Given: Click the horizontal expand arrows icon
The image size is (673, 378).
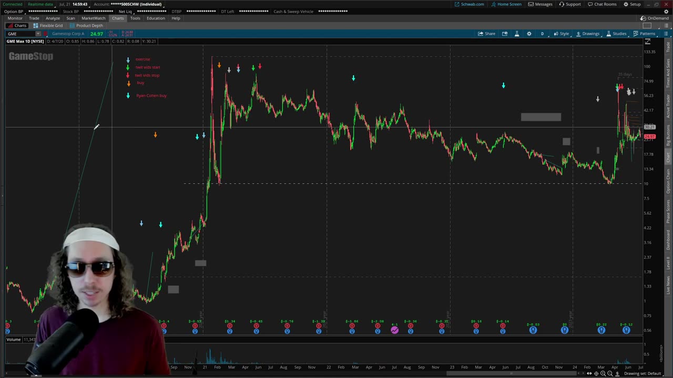Looking at the screenshot, I should pos(589,374).
